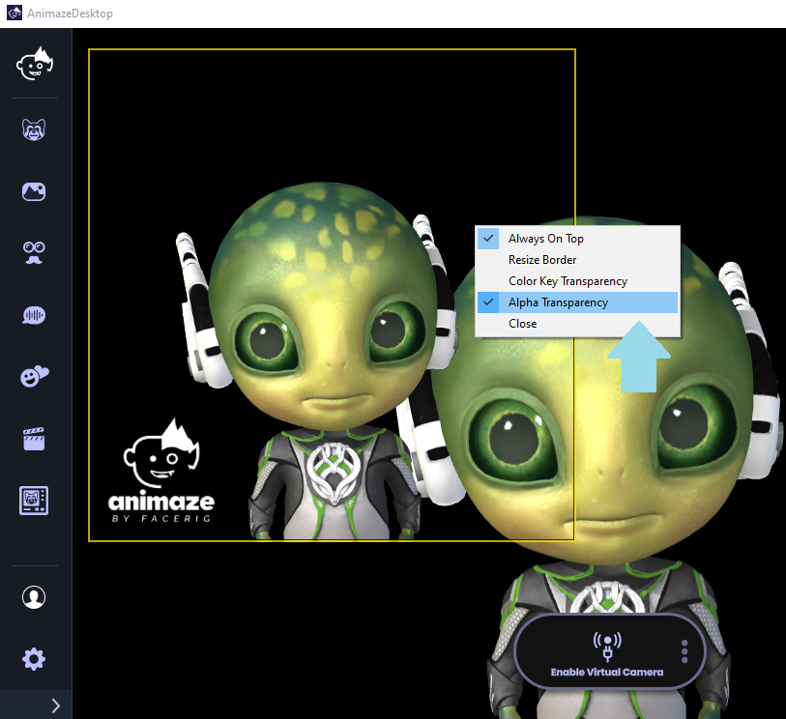Select the clapperboard animations icon

coord(34,439)
